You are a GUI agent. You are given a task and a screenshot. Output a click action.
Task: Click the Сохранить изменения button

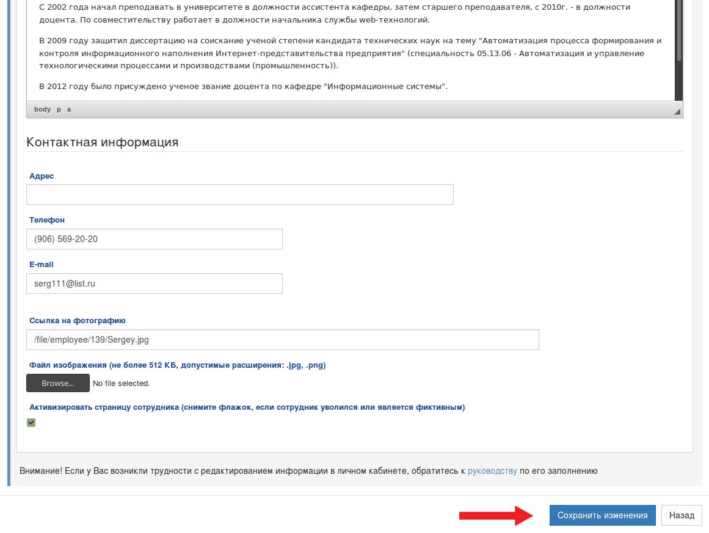coord(602,515)
